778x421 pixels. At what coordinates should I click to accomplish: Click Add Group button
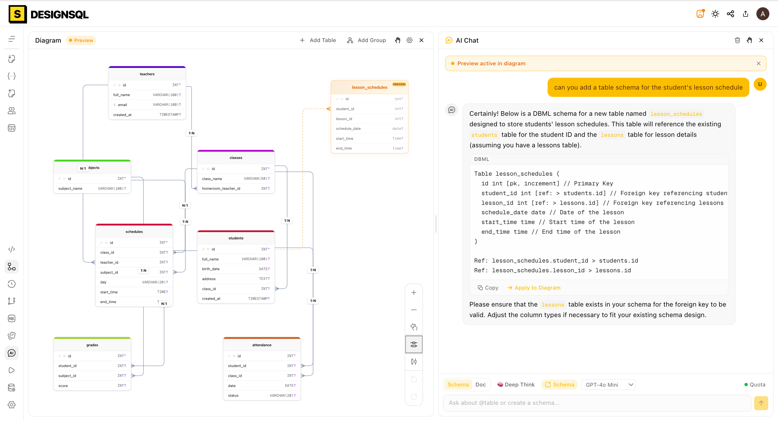(x=366, y=40)
